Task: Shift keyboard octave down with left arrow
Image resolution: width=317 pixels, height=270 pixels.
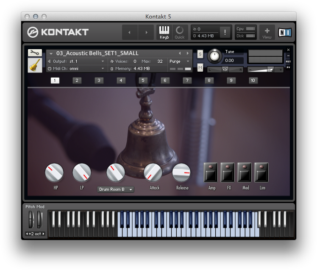Action: tap(27, 234)
